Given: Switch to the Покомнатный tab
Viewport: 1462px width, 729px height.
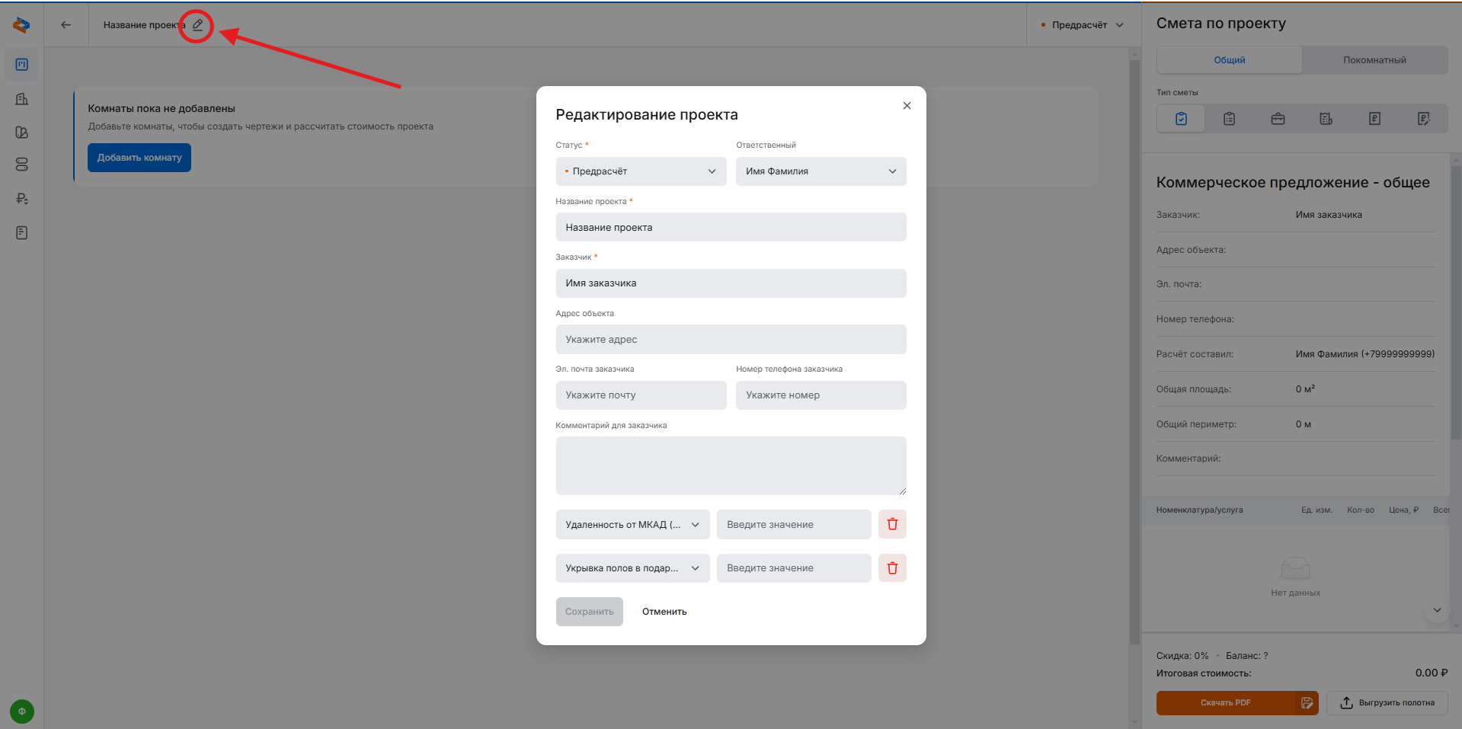Looking at the screenshot, I should (x=1374, y=60).
